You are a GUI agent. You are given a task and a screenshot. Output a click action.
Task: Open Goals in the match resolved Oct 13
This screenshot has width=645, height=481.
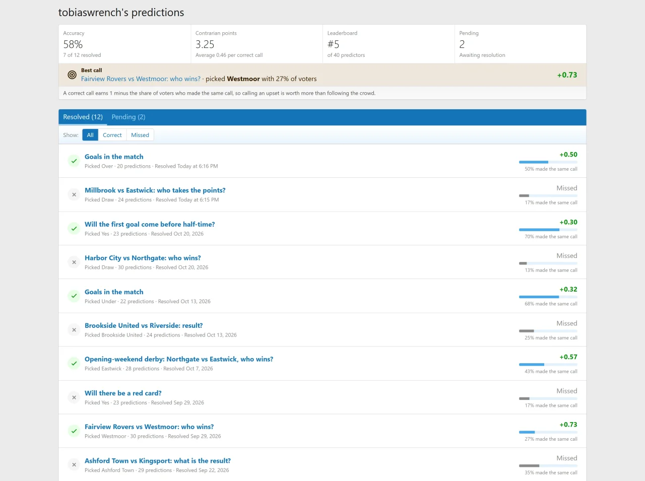(x=114, y=292)
